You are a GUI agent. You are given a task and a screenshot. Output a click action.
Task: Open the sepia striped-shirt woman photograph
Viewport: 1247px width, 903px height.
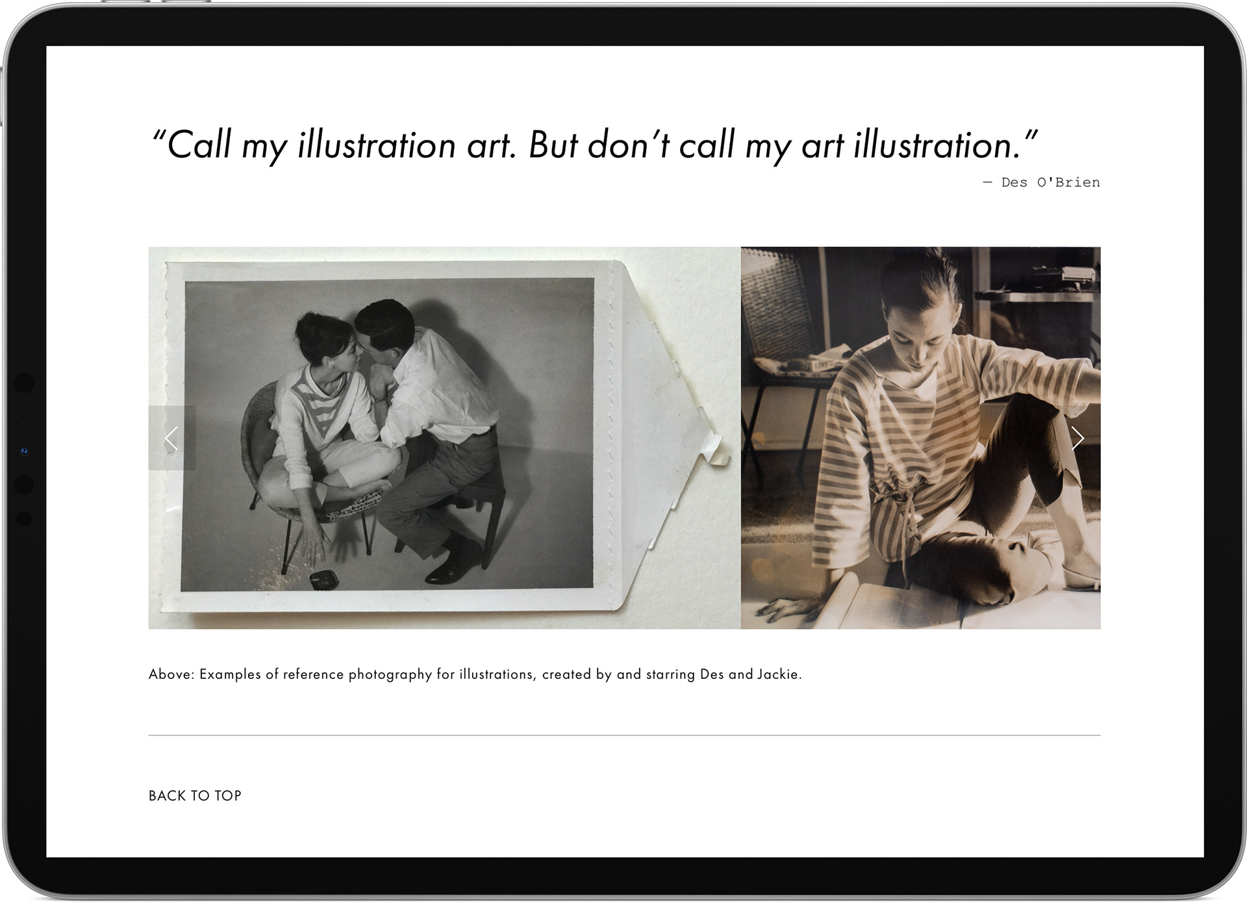pyautogui.click(x=921, y=438)
